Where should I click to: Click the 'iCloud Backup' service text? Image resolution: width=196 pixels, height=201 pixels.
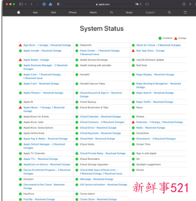88,102
